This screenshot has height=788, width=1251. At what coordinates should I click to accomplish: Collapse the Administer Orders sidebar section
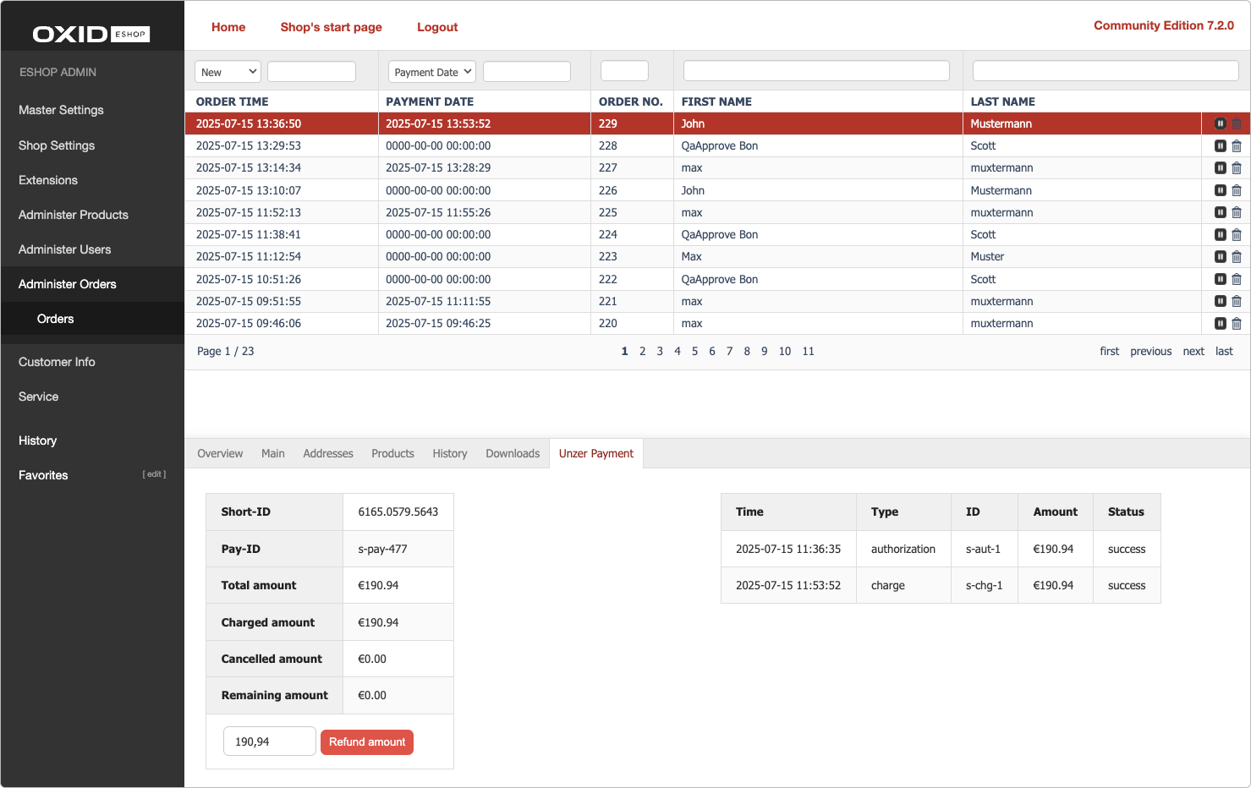click(68, 284)
